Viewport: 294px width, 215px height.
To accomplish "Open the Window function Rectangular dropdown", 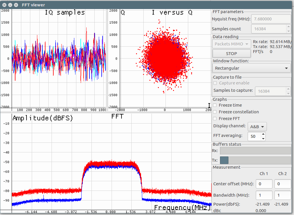I will (x=251, y=68).
